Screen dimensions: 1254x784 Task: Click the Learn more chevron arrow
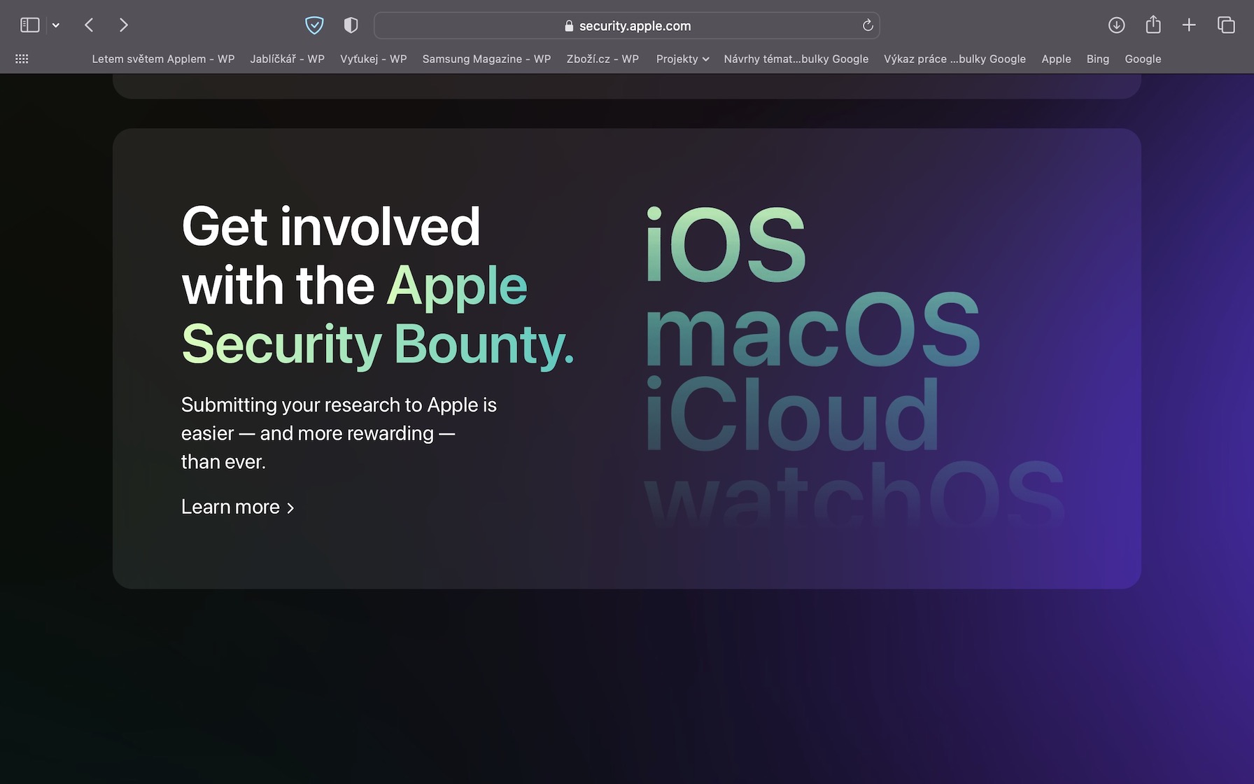290,508
